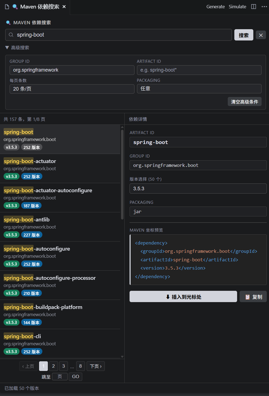Click the 187 版本 badge

(x=31, y=206)
